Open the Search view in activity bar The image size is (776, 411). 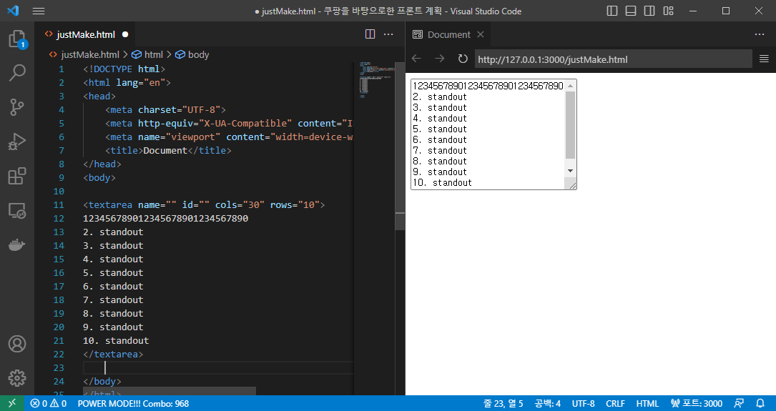tap(17, 73)
